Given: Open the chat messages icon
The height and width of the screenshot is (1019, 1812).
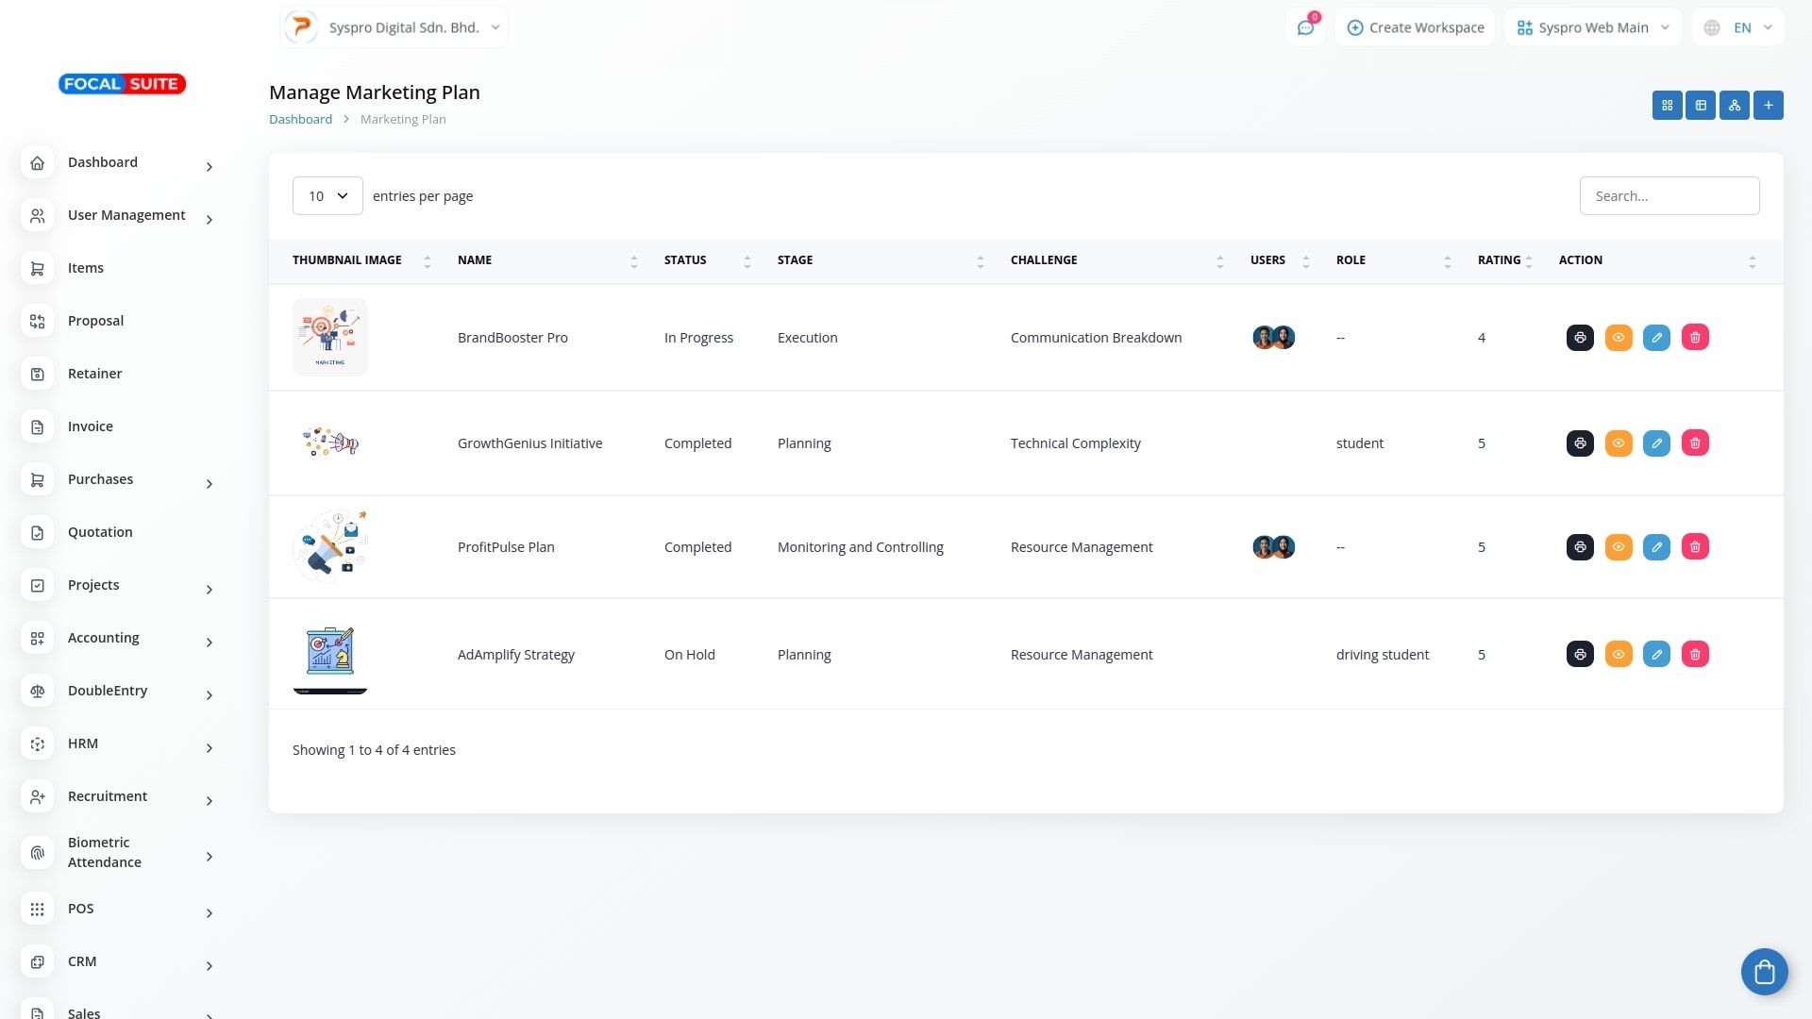Looking at the screenshot, I should 1305,28.
